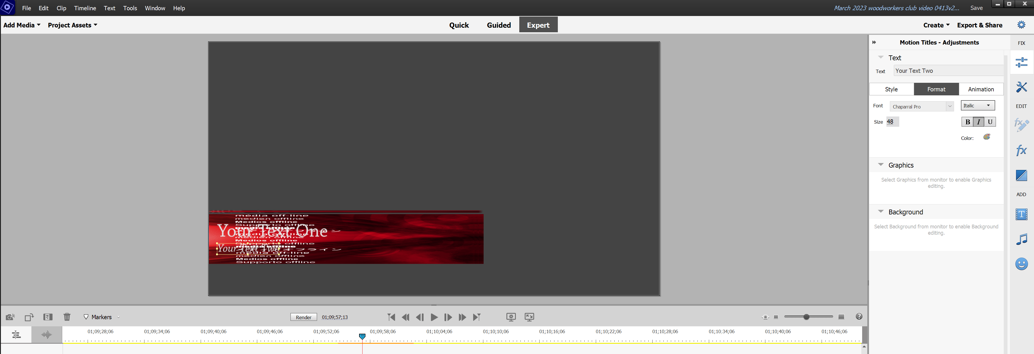This screenshot has width=1034, height=354.
Task: Collapse the Background section
Action: click(x=882, y=212)
